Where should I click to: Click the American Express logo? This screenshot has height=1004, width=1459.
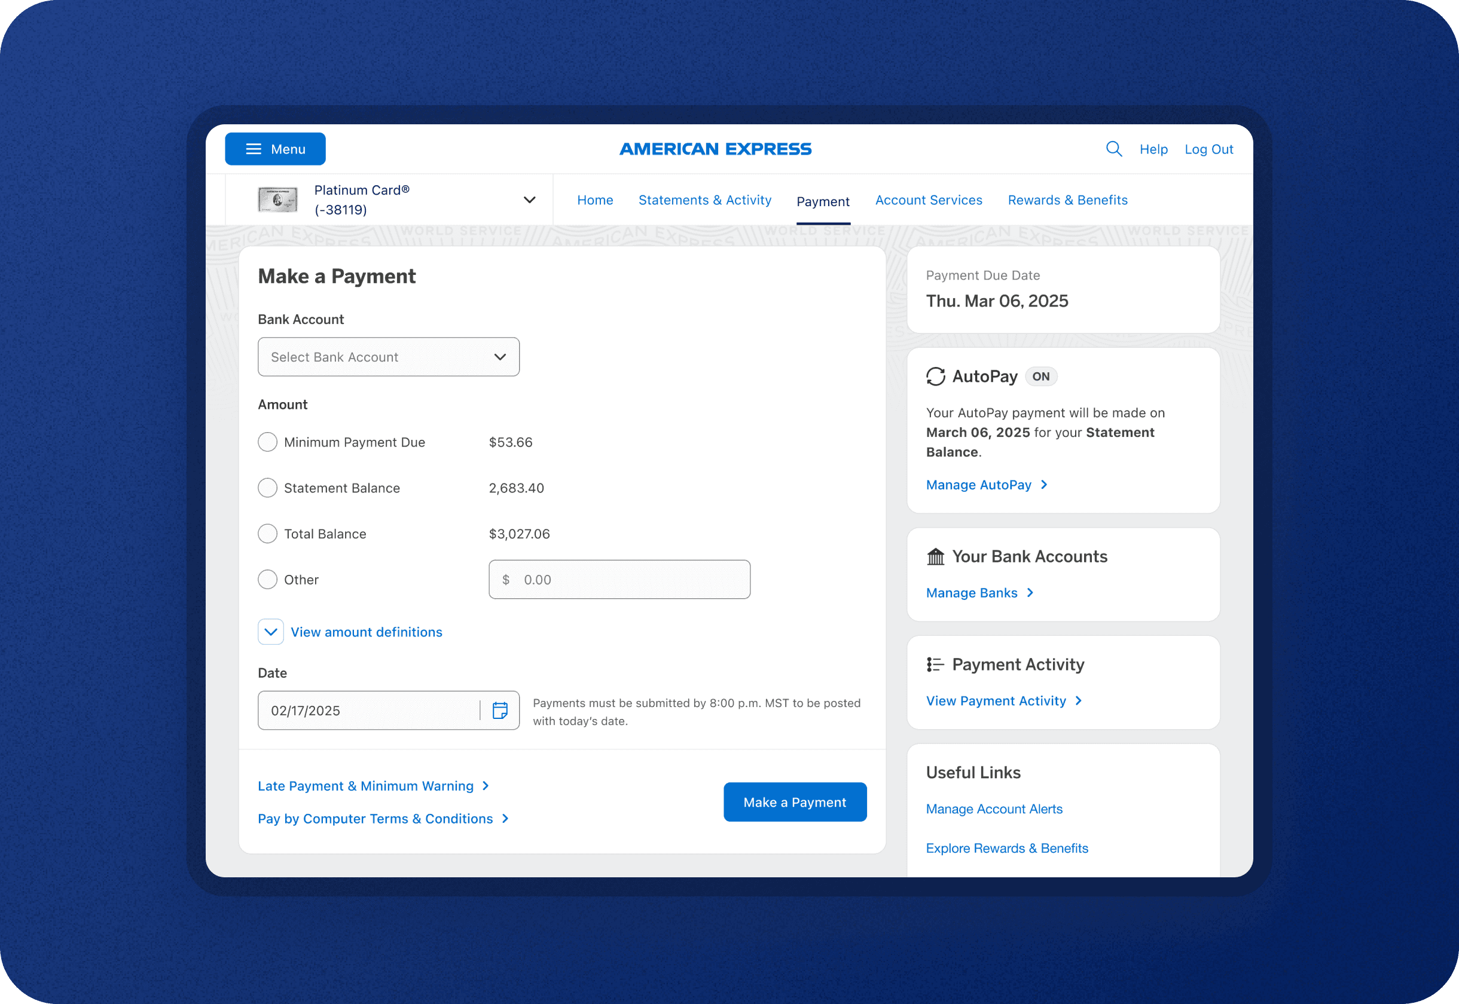(715, 149)
